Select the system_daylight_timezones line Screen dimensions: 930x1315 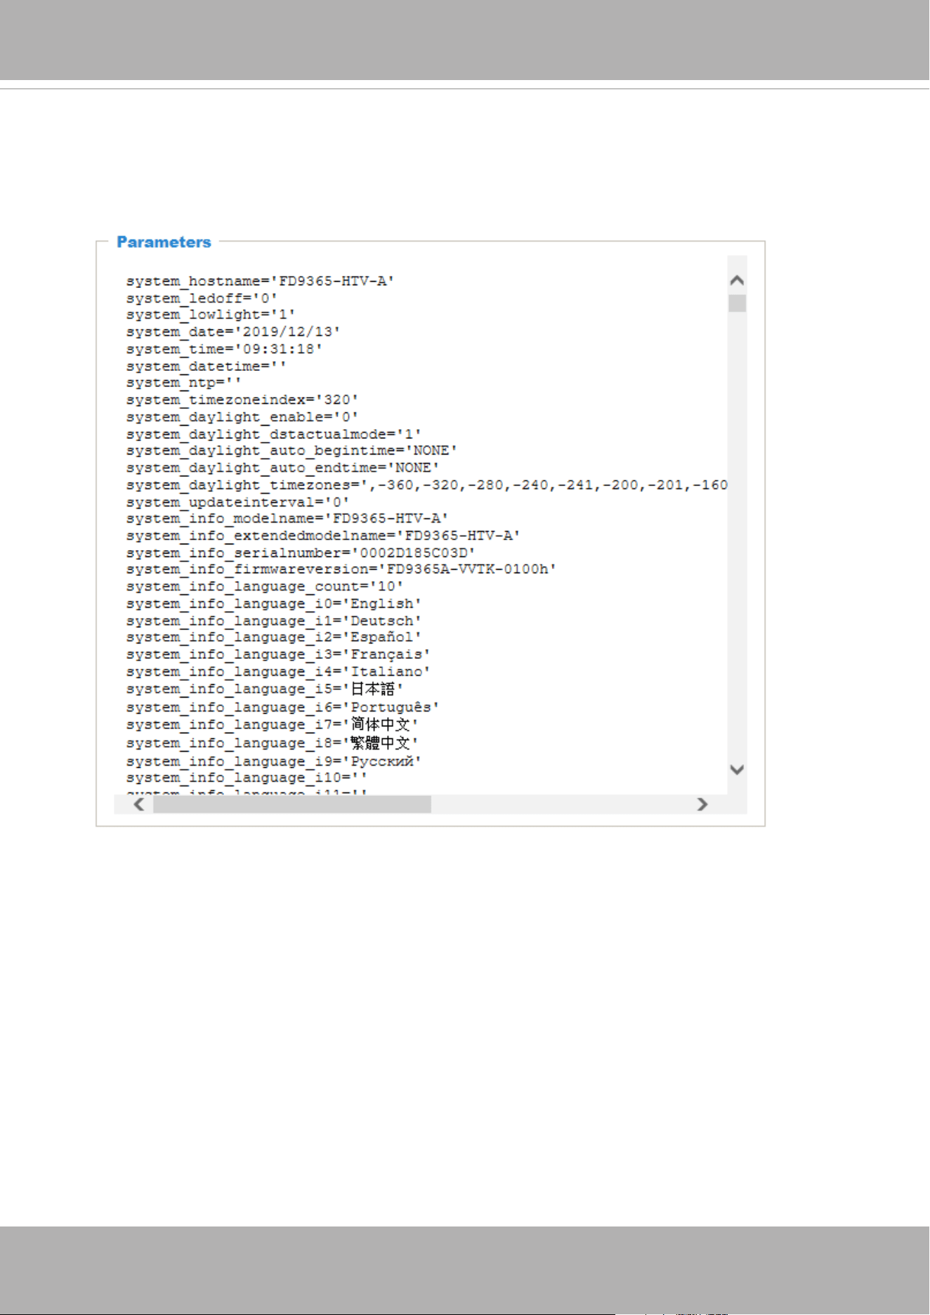click(427, 485)
